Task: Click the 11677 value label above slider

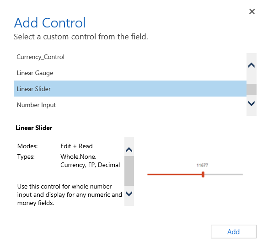Action: point(202,165)
